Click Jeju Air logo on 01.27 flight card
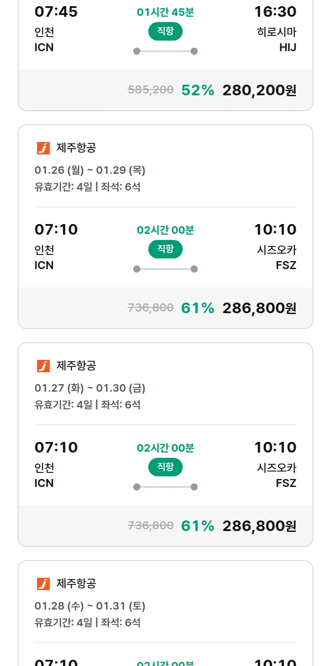The width and height of the screenshot is (331, 666). tap(43, 366)
